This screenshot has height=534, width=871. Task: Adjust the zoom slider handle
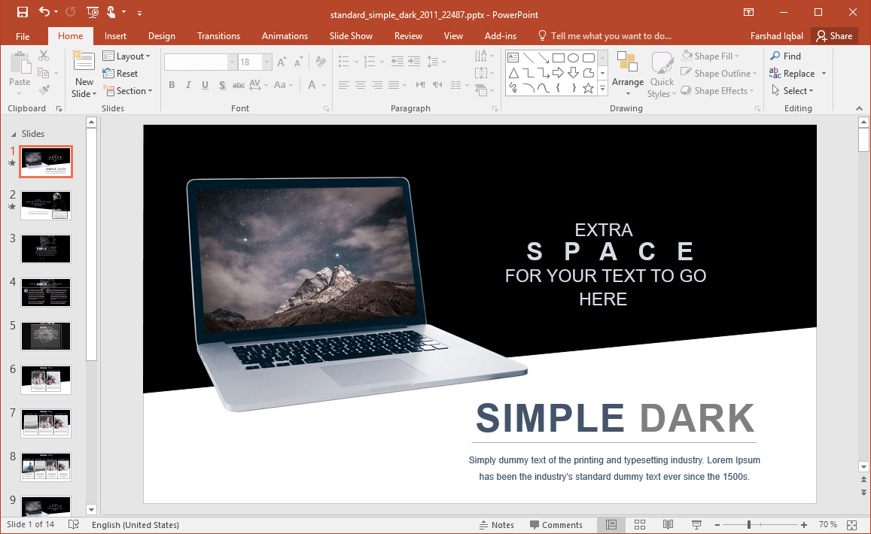coord(749,524)
